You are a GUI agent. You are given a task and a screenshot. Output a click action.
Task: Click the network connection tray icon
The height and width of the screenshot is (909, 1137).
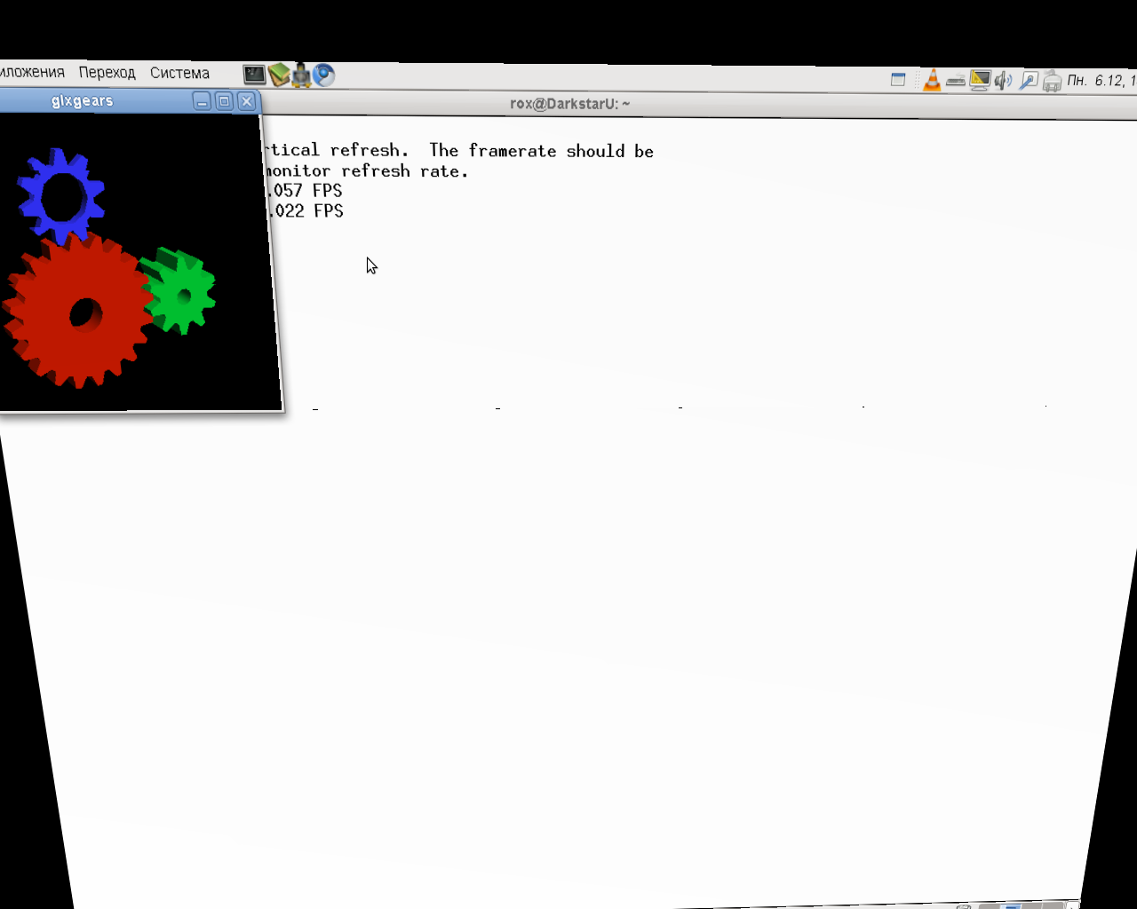[x=1028, y=81]
